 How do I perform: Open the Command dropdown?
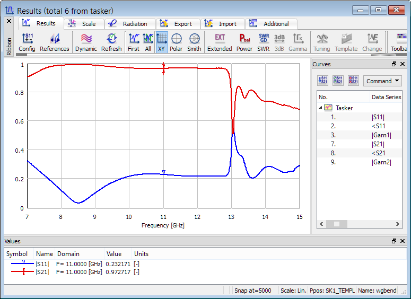tap(382, 81)
